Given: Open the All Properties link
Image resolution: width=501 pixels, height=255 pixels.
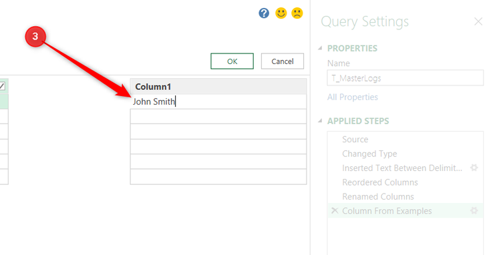Looking at the screenshot, I should click(x=353, y=97).
